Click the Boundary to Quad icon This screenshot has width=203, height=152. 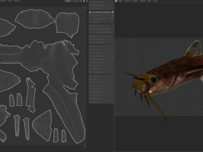coord(90,72)
